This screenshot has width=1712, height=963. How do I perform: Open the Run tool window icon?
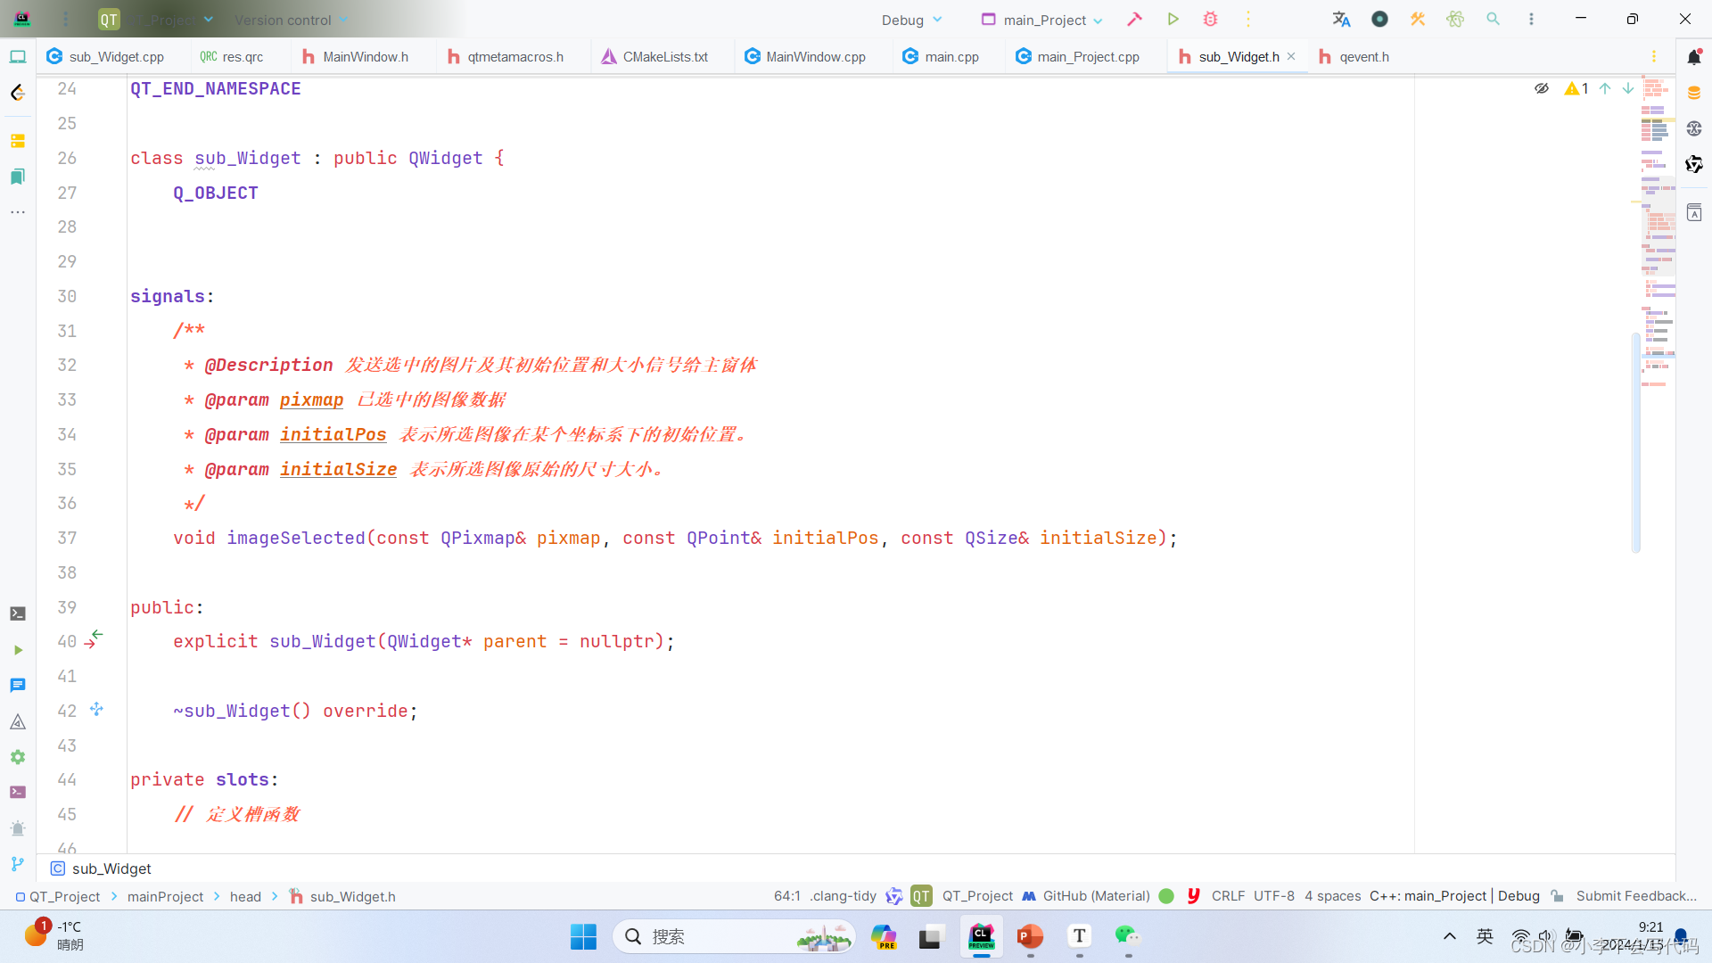pos(18,650)
